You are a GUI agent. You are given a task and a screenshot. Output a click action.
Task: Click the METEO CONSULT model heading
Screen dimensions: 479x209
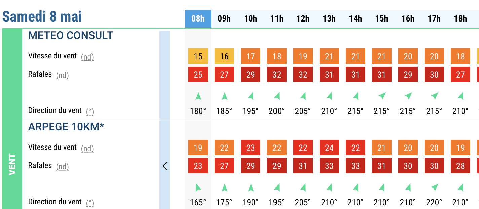(71, 36)
